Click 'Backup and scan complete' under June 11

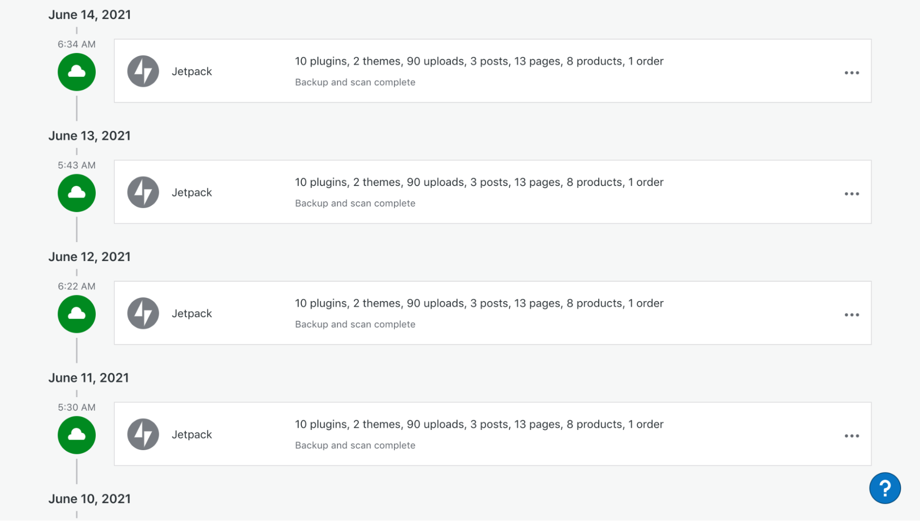click(355, 446)
